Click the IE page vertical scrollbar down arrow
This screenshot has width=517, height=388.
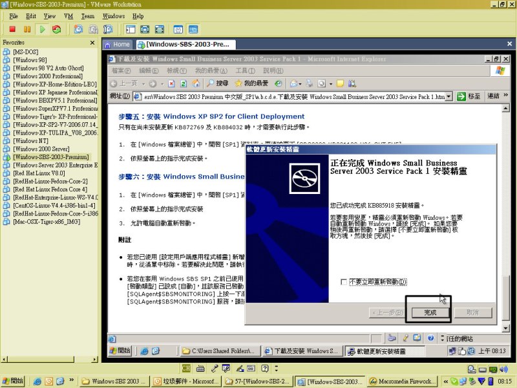pos(505,329)
